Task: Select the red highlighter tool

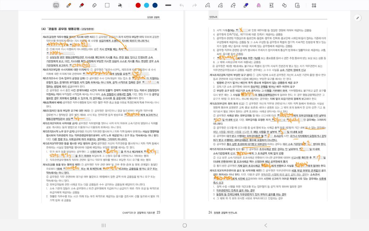Action: [81, 5]
